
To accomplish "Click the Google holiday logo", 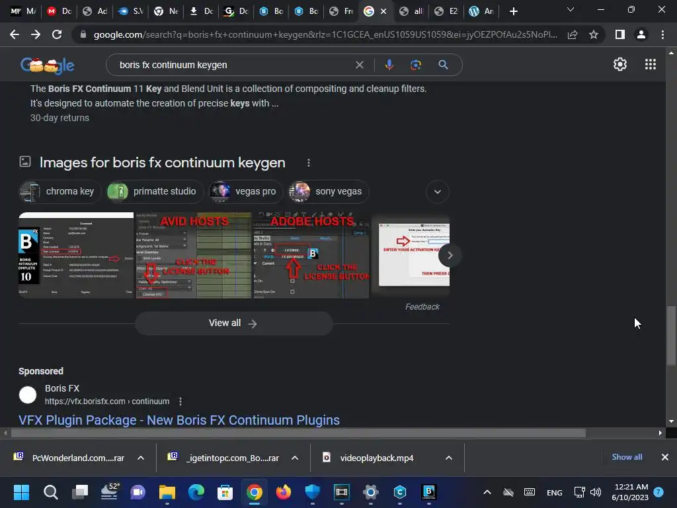I will click(x=48, y=65).
